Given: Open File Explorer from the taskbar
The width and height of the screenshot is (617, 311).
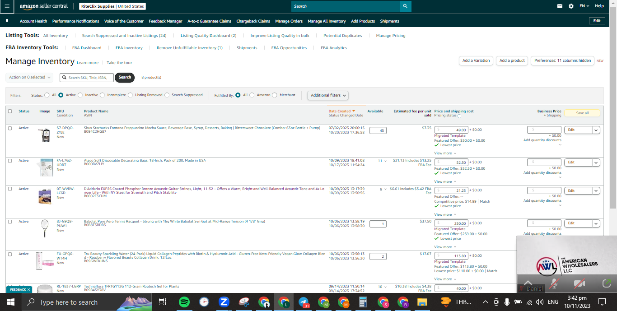Looking at the screenshot, I should (x=422, y=302).
